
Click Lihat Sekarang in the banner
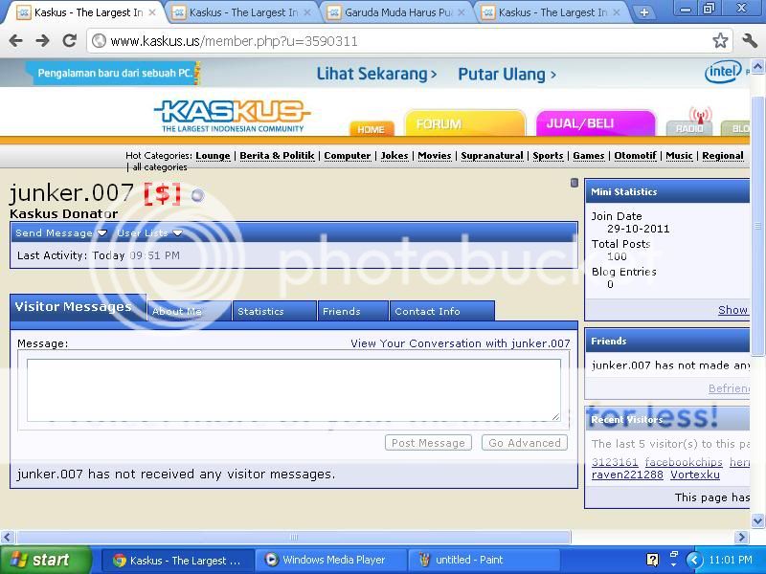[376, 75]
